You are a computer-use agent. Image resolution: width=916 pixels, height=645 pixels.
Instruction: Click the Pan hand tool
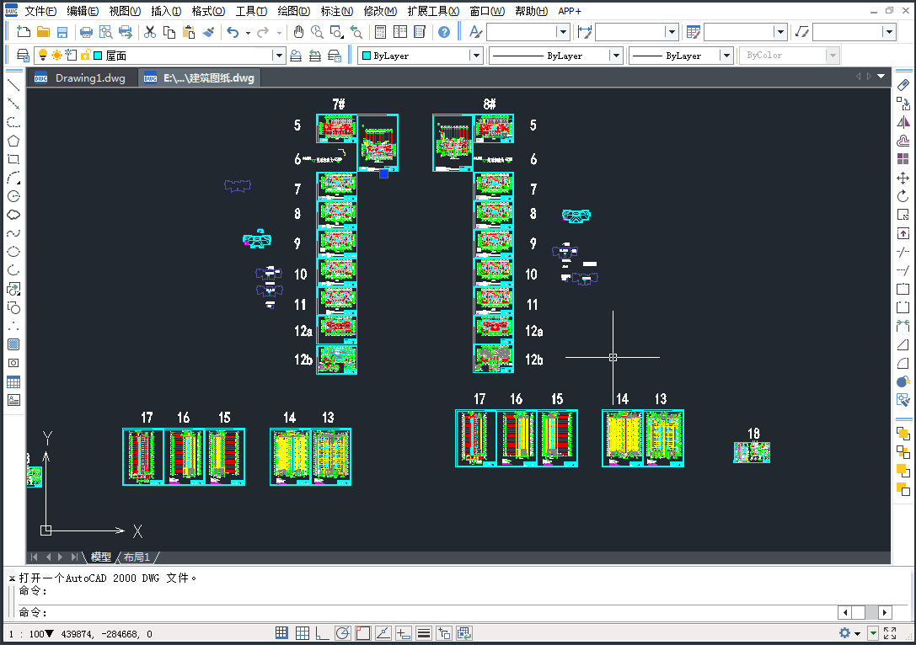(x=298, y=32)
